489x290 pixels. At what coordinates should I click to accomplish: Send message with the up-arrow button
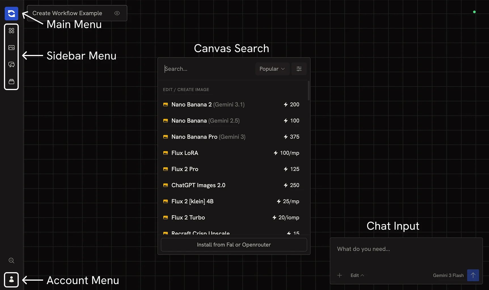click(x=473, y=275)
